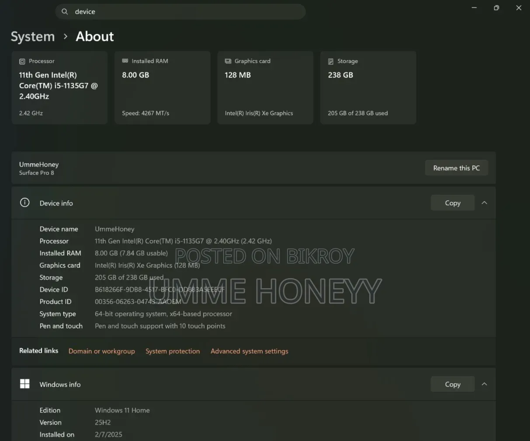Collapse the Device info section chevron
The image size is (530, 441).
(484, 203)
